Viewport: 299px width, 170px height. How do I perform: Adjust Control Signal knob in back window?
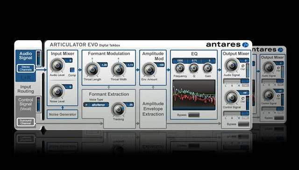point(269,95)
